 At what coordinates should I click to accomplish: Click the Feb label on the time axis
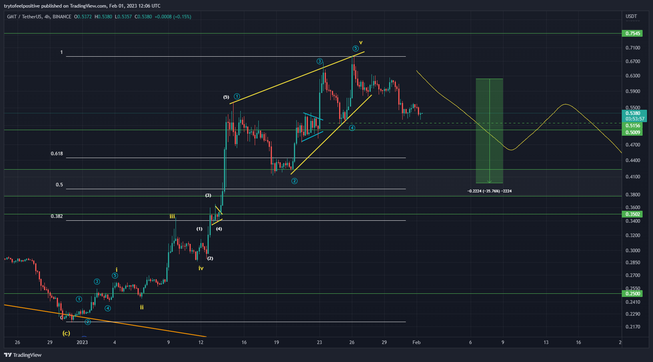[x=416, y=342]
